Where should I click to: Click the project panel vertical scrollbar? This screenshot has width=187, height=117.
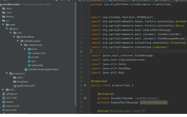click(x=76, y=54)
